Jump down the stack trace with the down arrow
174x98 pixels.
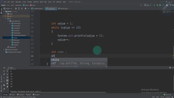click(x=7, y=74)
